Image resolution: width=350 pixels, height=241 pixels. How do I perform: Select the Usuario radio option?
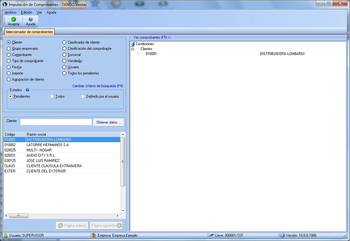coord(64,67)
